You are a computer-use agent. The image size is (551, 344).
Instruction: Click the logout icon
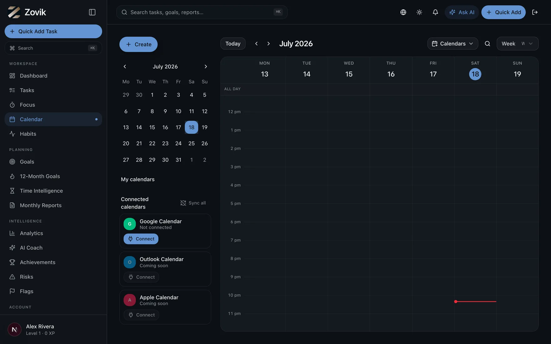[x=535, y=12]
